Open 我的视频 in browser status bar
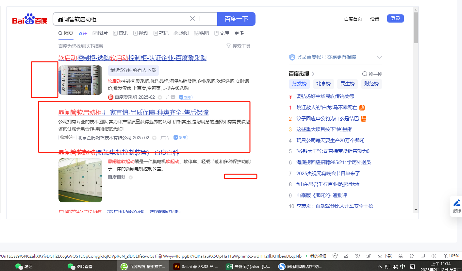462x271 pixels. [315, 256]
